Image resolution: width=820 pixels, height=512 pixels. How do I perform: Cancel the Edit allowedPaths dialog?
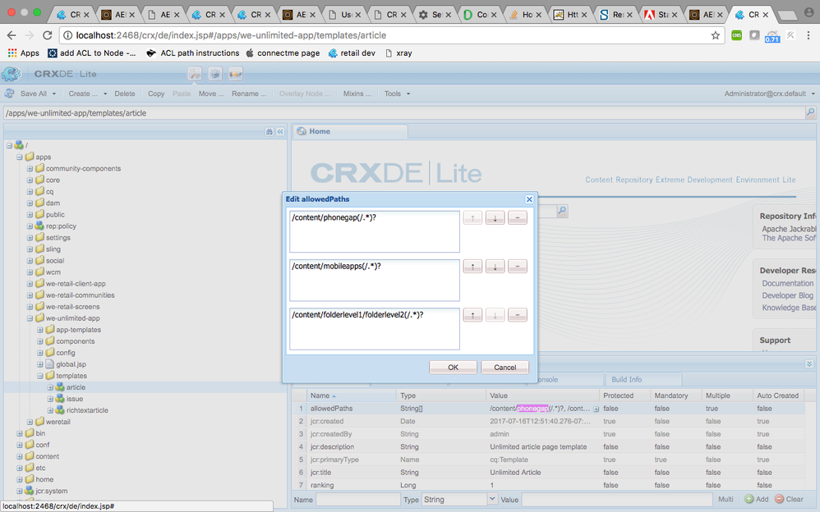[x=504, y=367]
